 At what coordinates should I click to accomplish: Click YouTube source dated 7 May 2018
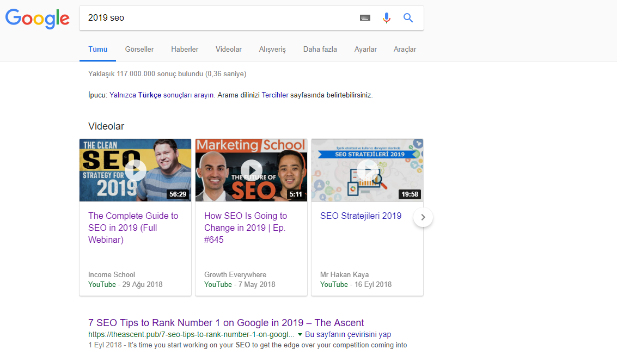coord(218,284)
